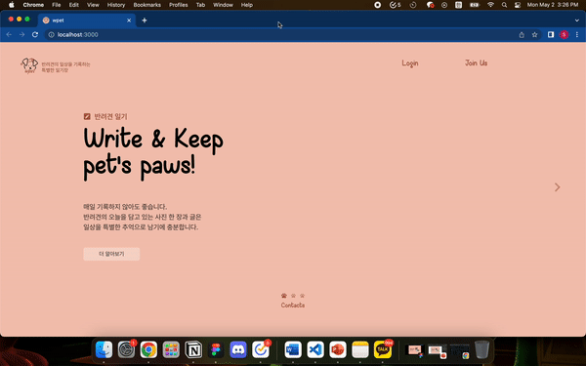Click the date and time display
This screenshot has height=366, width=586.
[x=553, y=5]
